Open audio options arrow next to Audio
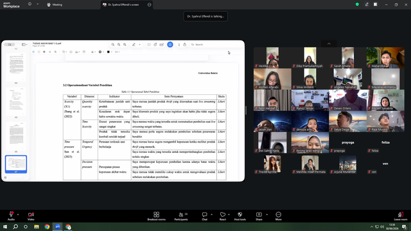This screenshot has height=231, width=411. click(x=18, y=214)
